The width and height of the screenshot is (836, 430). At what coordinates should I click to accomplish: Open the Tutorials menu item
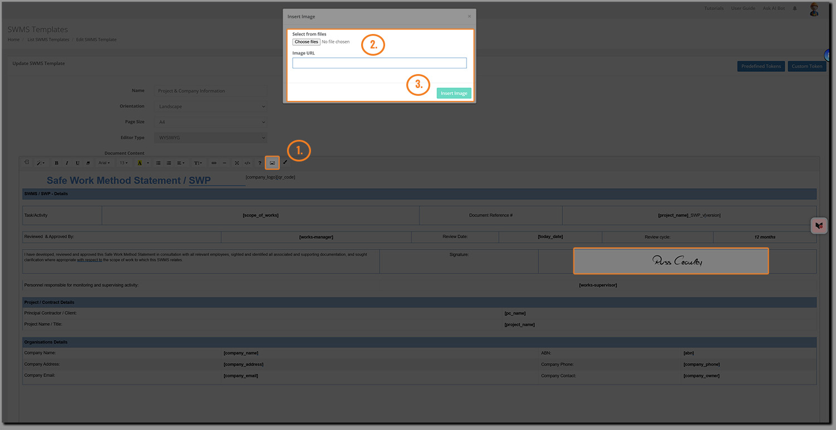point(714,8)
